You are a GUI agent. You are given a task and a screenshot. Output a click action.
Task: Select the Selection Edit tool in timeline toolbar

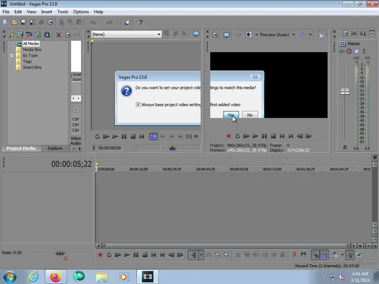pos(218,255)
